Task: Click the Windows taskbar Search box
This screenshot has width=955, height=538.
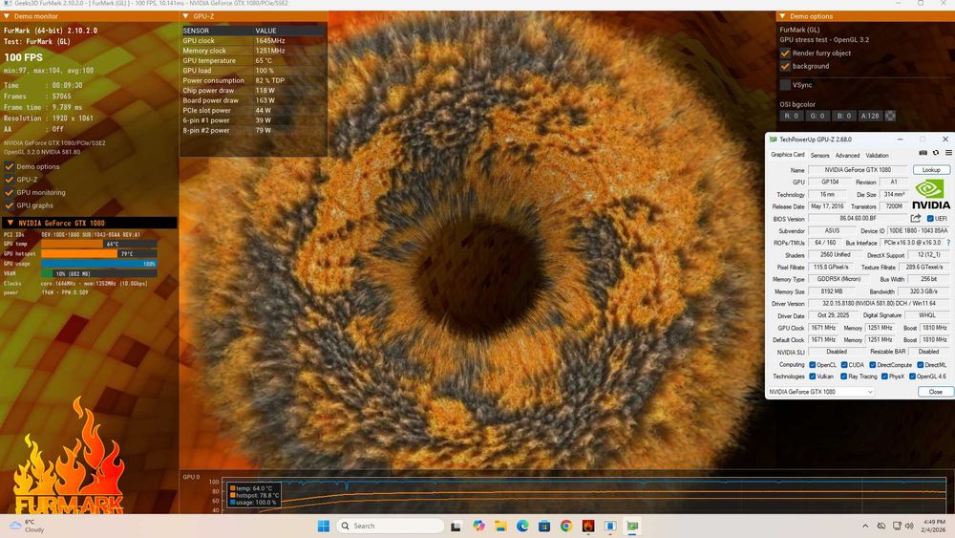Action: click(x=393, y=526)
